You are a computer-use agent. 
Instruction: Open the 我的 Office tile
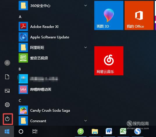click(x=139, y=15)
